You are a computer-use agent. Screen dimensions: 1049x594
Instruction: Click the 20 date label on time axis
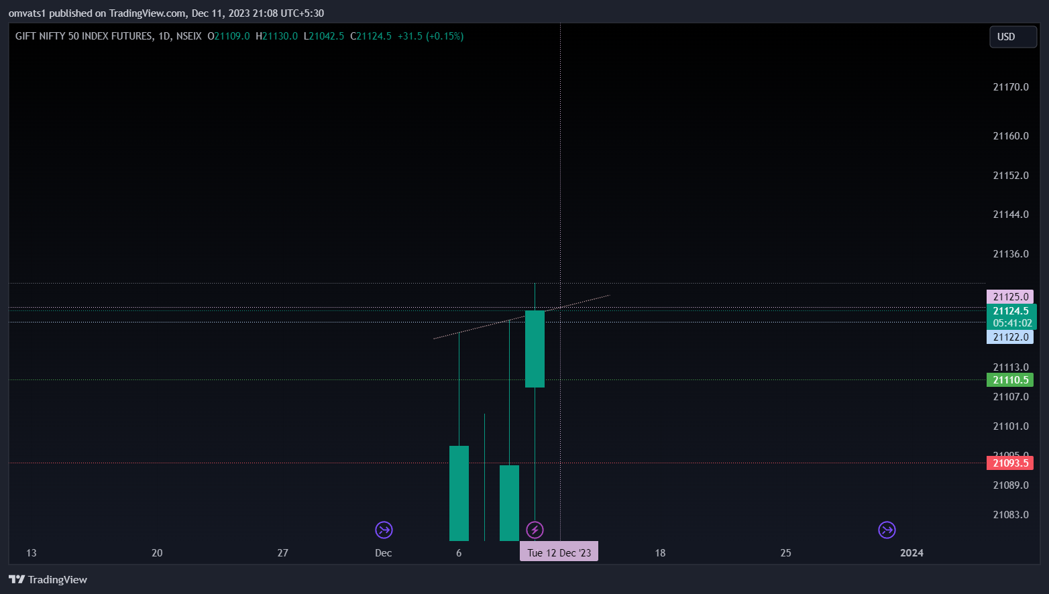pyautogui.click(x=157, y=553)
